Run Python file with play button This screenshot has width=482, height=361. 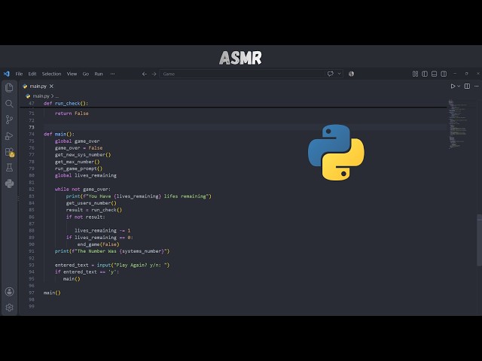[x=453, y=86]
